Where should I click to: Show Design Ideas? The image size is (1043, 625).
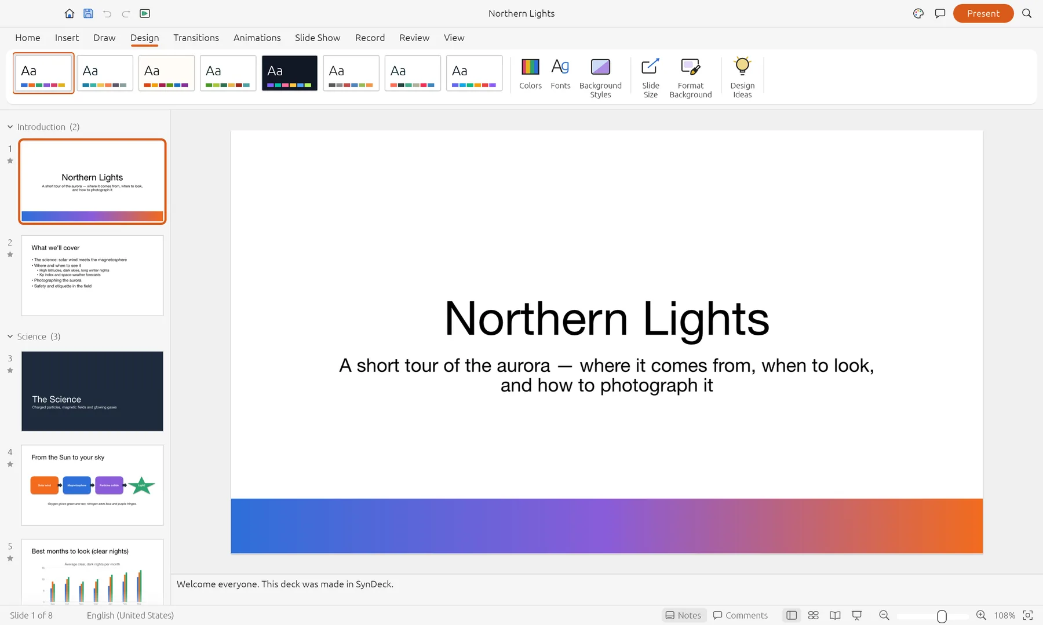point(742,78)
